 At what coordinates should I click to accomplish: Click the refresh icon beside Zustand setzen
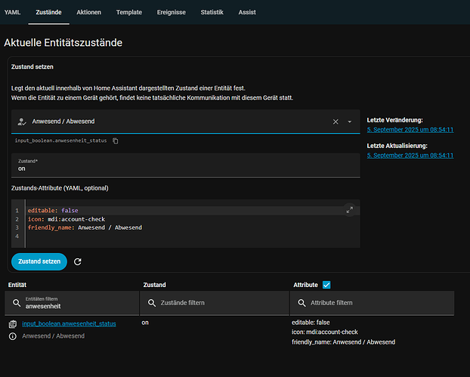77,261
